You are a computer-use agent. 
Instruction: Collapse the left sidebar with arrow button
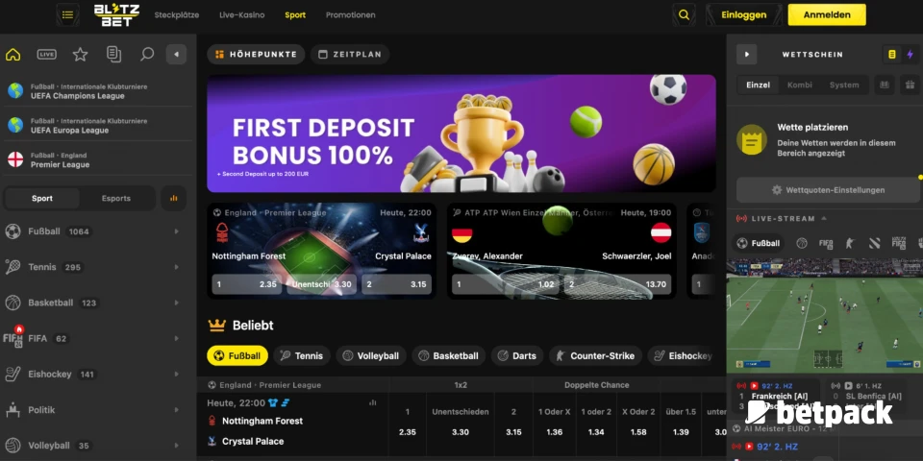point(176,55)
